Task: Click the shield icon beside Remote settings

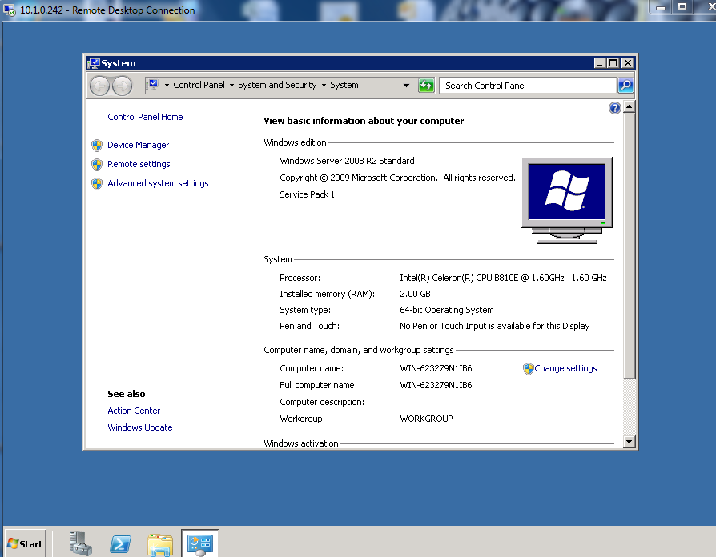Action: (x=97, y=165)
